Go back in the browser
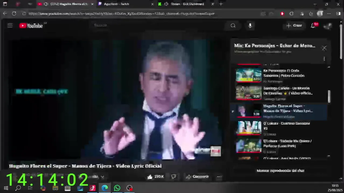 click(x=5, y=13)
